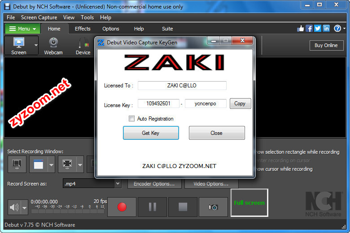Click the Encoder Options button
This screenshot has width=350, height=233.
coord(154,184)
